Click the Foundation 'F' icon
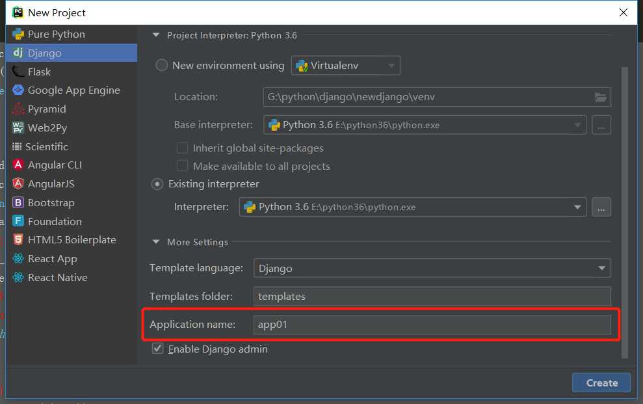 pyautogui.click(x=18, y=221)
